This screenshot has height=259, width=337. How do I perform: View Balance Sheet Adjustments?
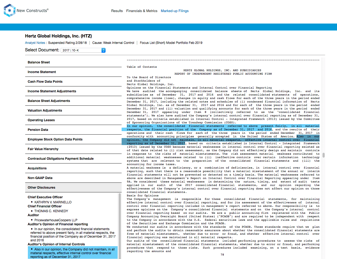[x=73, y=101]
